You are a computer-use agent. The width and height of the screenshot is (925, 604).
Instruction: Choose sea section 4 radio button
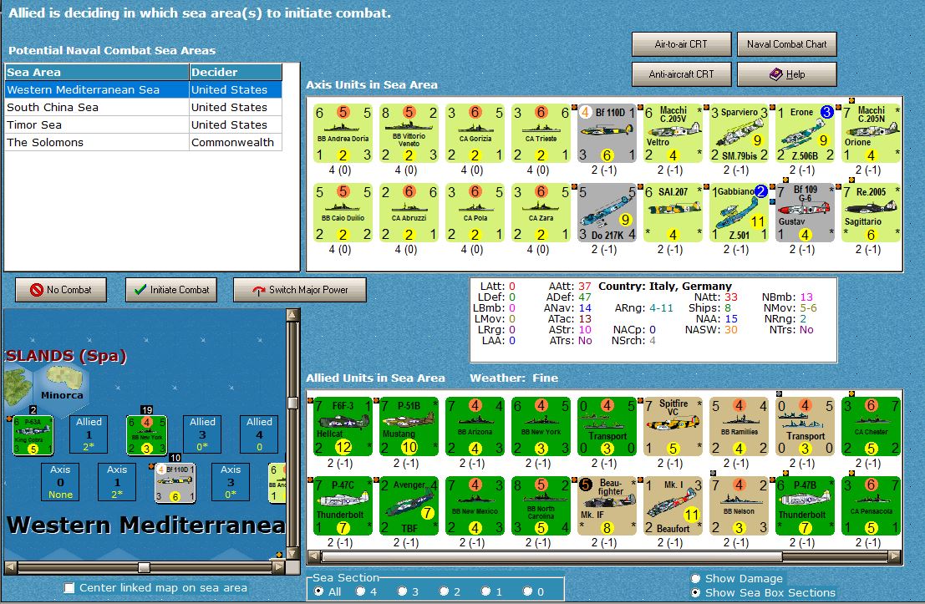(360, 591)
